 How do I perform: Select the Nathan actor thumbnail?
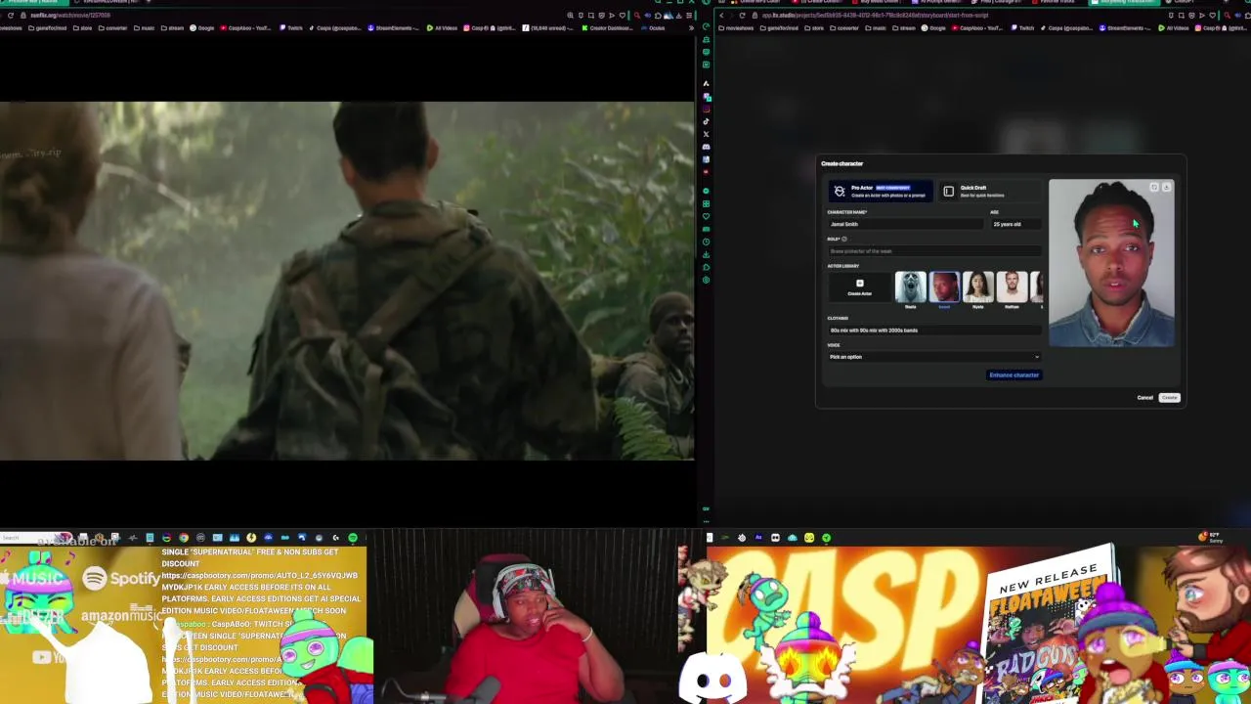click(1012, 287)
